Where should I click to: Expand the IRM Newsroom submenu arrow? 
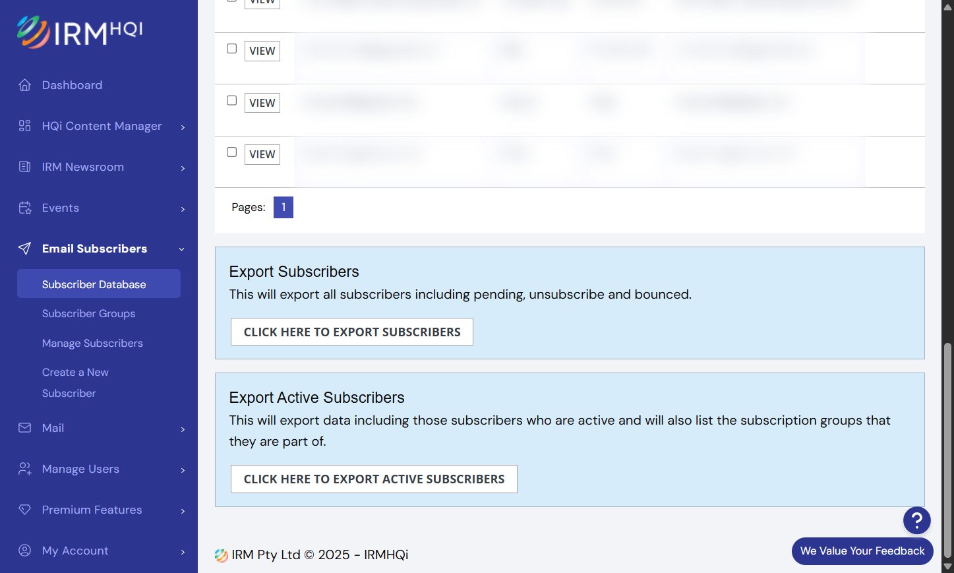pos(183,168)
